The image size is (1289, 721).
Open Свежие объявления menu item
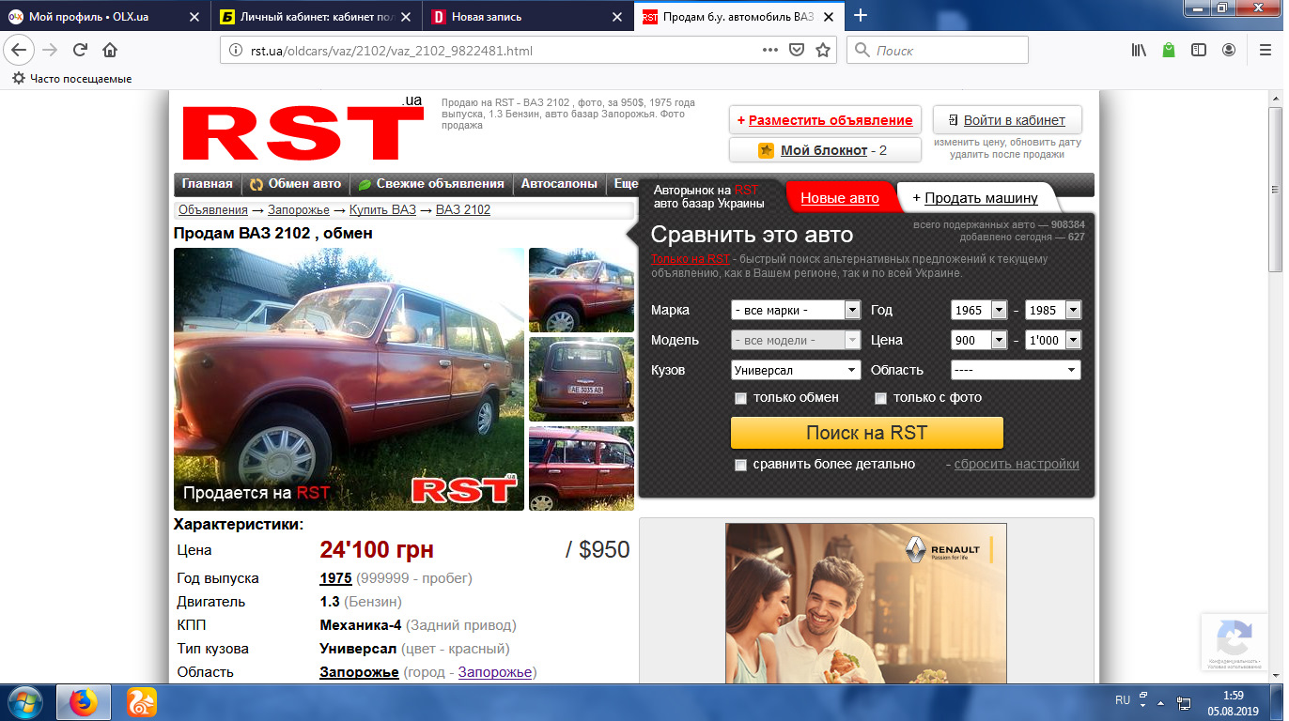point(431,184)
